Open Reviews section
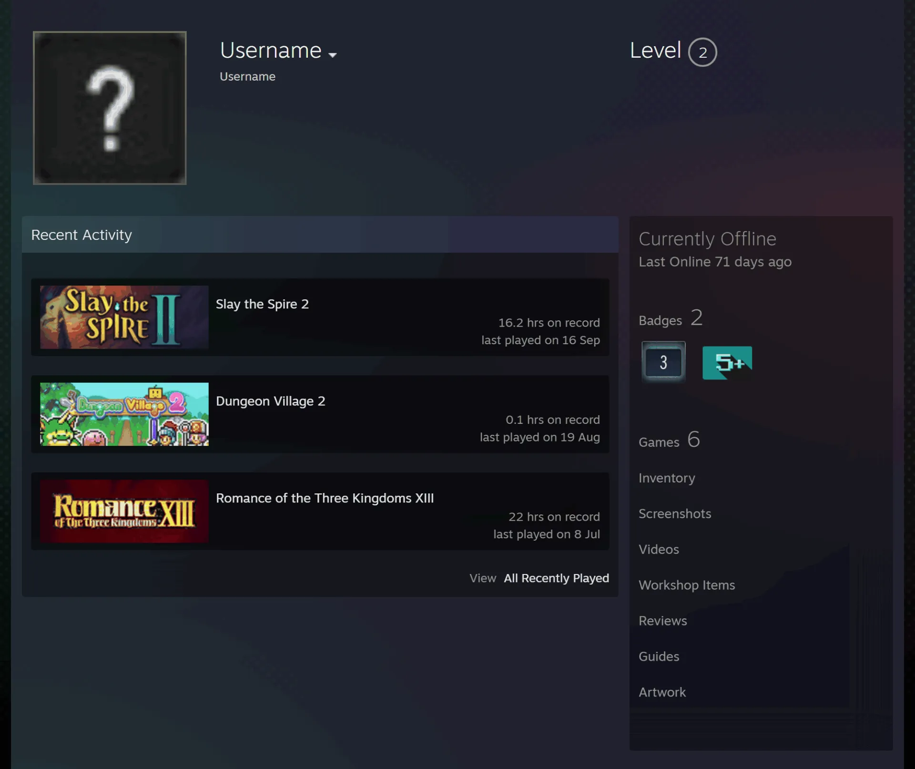The width and height of the screenshot is (915, 769). click(x=663, y=621)
